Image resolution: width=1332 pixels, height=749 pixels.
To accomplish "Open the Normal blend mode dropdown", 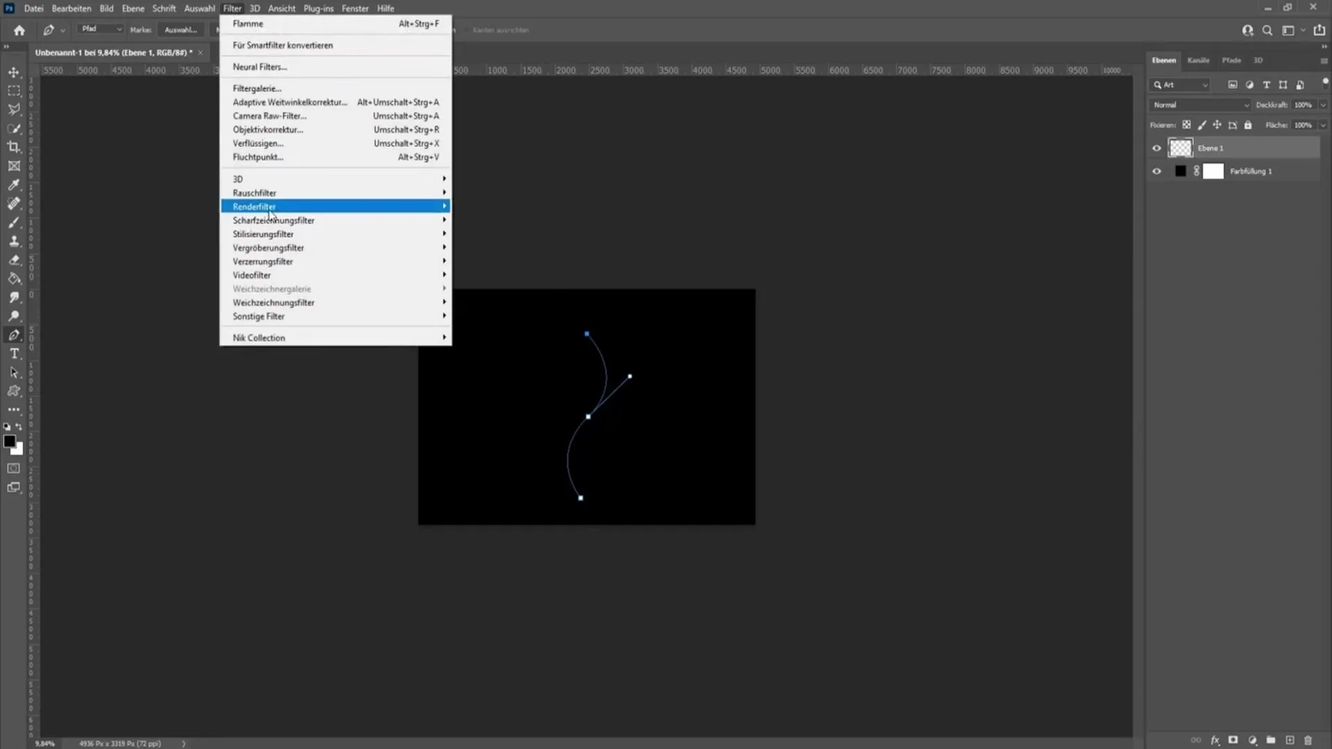I will (x=1200, y=105).
